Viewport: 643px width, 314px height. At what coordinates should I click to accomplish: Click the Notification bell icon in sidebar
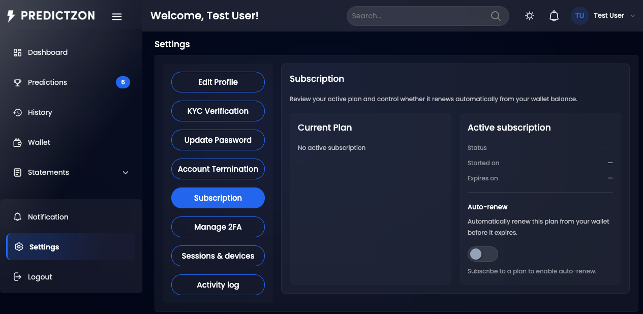(17, 217)
